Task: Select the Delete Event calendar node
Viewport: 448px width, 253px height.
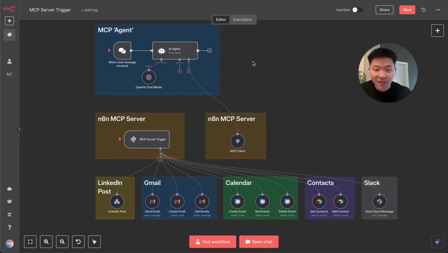Action: tap(287, 201)
